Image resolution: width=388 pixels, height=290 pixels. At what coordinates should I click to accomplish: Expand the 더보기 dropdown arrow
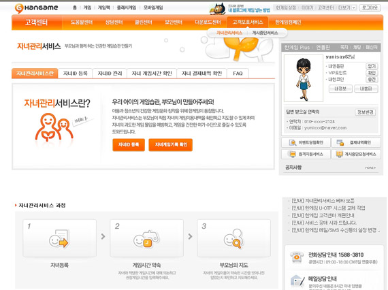click(x=353, y=7)
